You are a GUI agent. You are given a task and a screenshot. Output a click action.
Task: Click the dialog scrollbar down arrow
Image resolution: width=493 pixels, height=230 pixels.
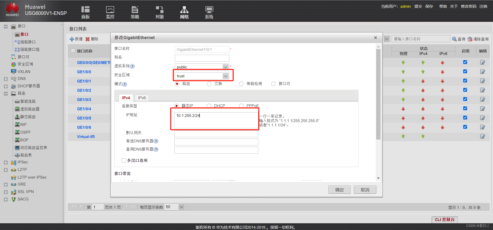378,178
